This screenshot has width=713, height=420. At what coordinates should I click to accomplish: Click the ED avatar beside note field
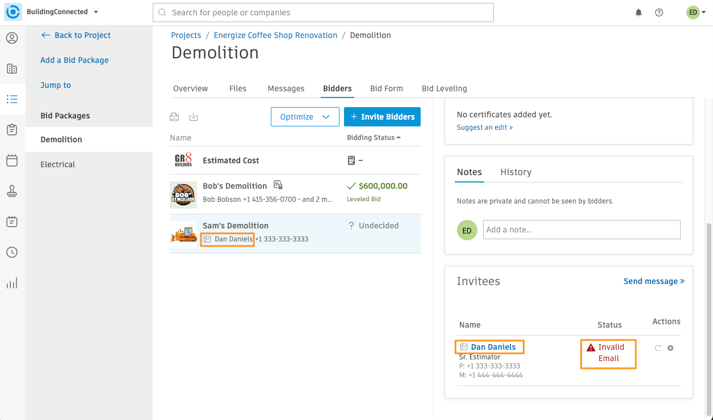[467, 230]
